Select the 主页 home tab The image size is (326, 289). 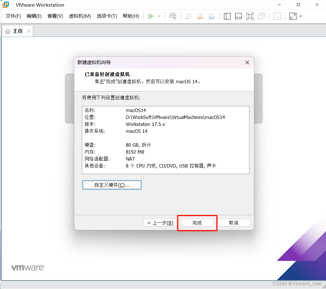(x=18, y=31)
